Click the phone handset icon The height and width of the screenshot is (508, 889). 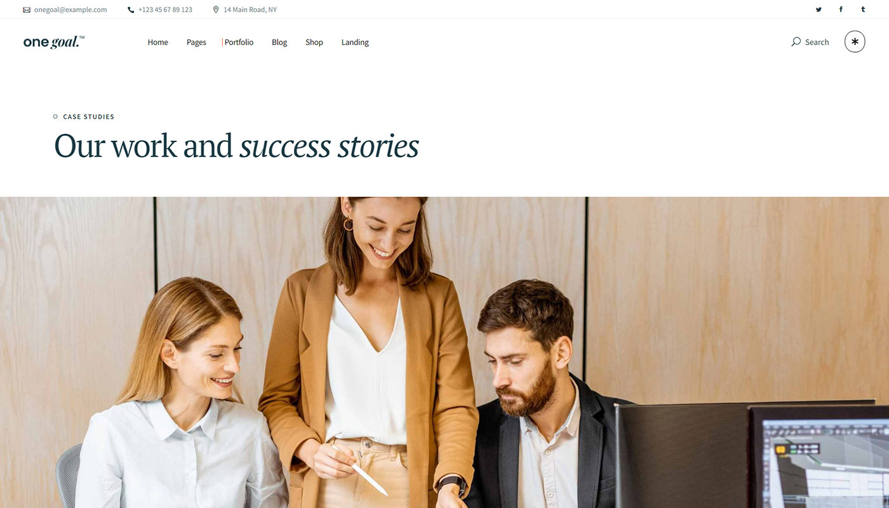[131, 10]
